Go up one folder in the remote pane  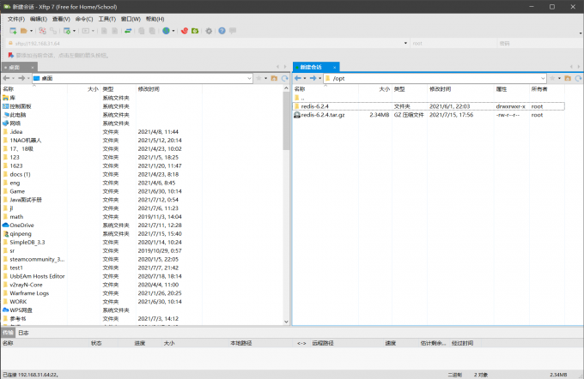click(568, 78)
